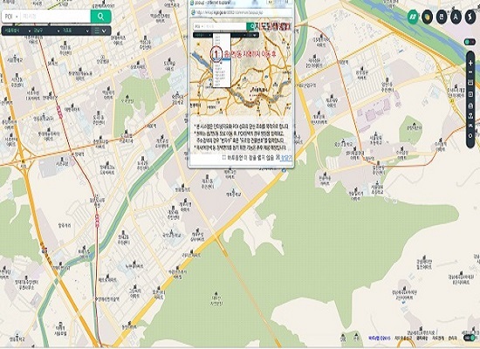This screenshot has width=480, height=349.
Task: Click the main search text field
Action: point(55,17)
